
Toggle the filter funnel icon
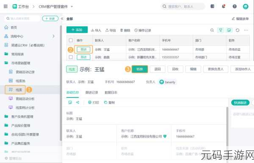tap(221, 30)
